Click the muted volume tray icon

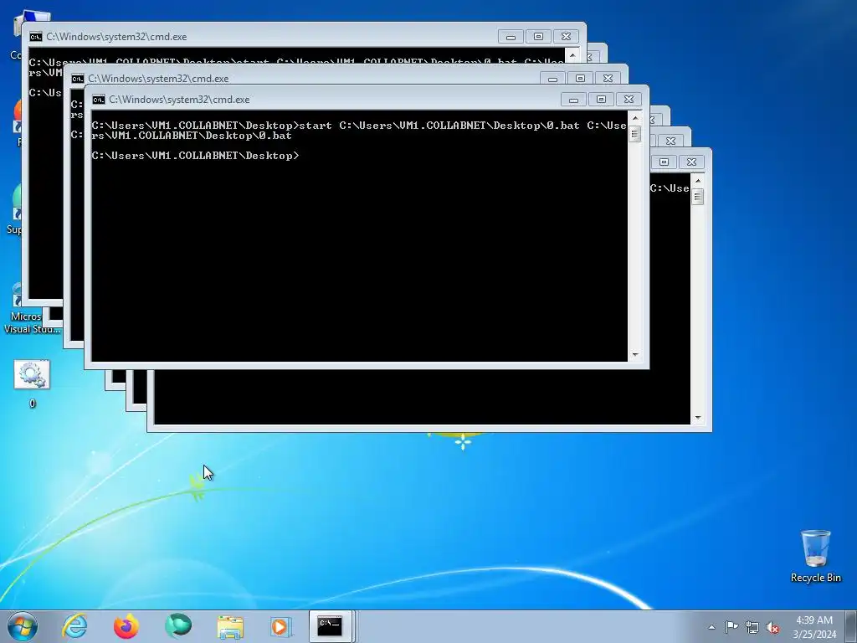(772, 627)
